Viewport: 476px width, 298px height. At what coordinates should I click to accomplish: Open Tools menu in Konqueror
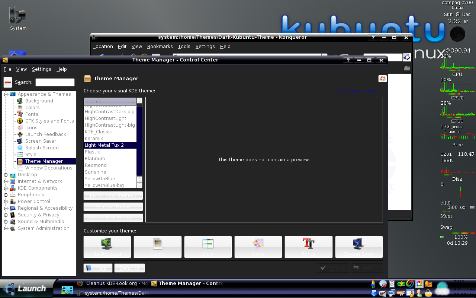coord(184,47)
